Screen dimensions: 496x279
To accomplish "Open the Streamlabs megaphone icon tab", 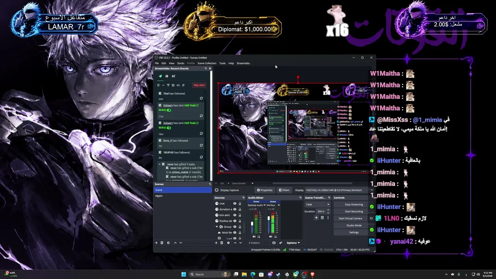I will pyautogui.click(x=173, y=76).
